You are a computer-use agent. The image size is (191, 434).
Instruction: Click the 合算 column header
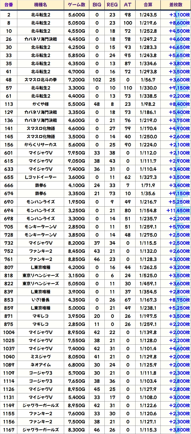148,5
